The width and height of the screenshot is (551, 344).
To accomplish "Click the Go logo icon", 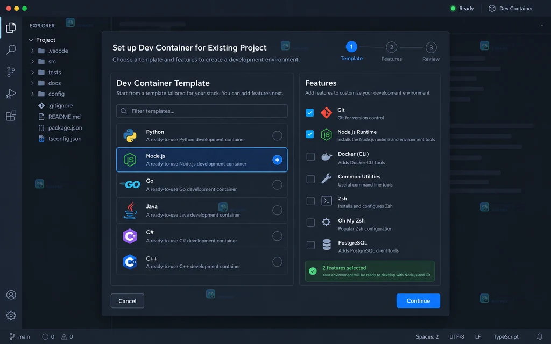I will 130,184.
